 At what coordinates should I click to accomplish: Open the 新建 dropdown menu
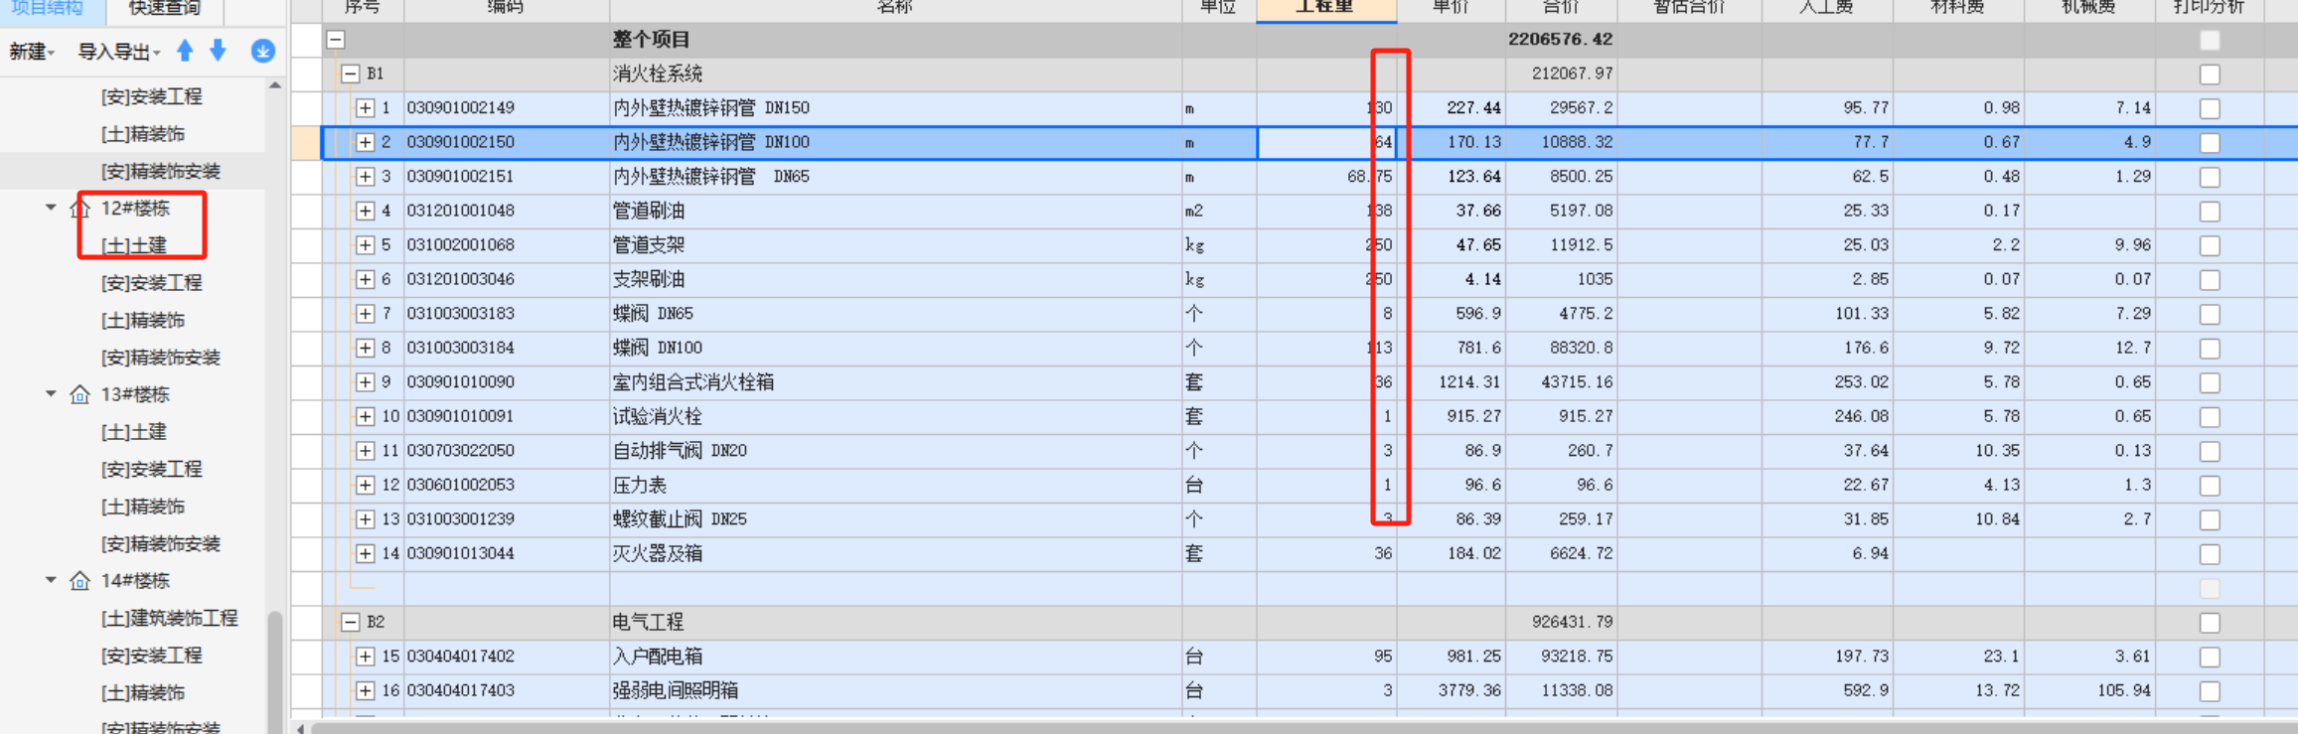coord(32,52)
